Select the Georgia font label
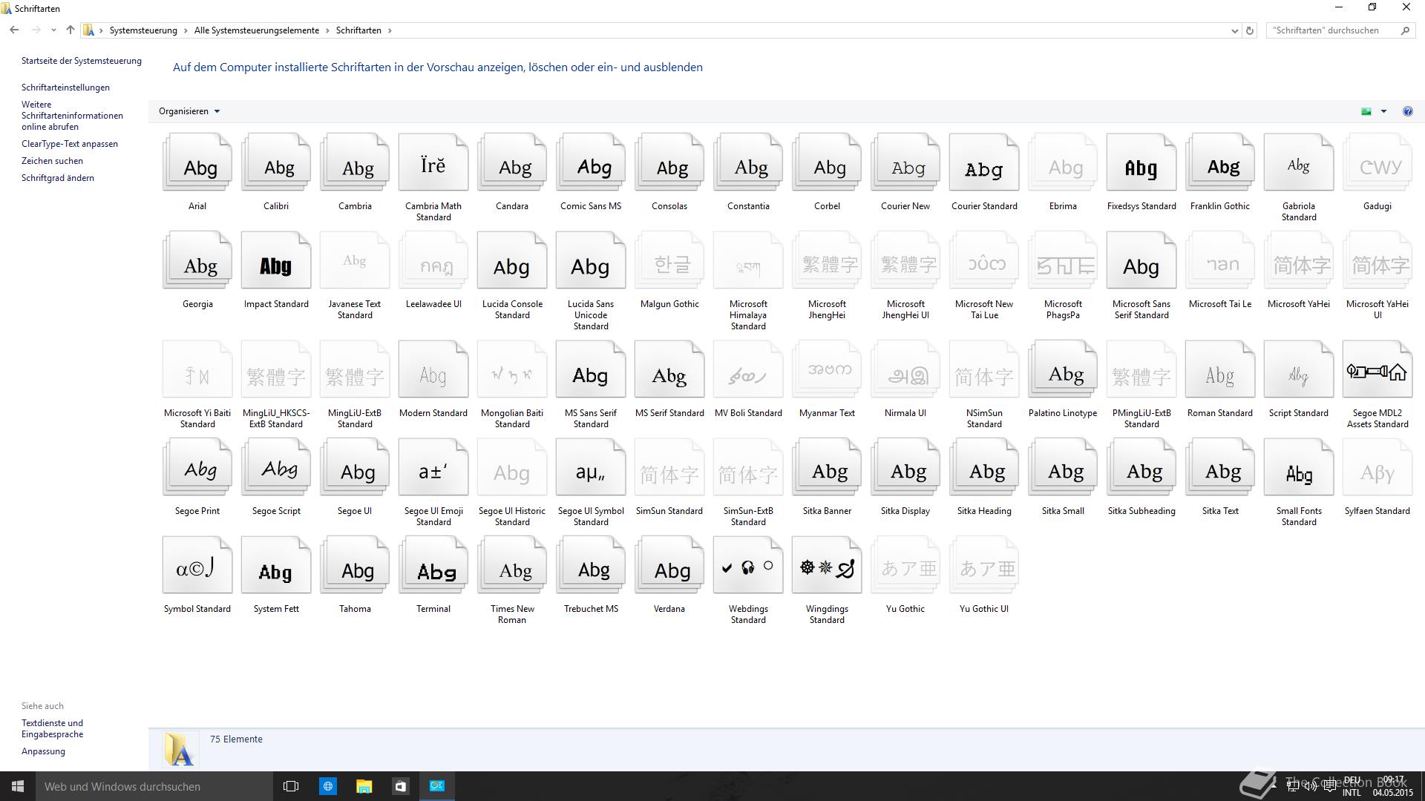This screenshot has height=801, width=1425. pos(197,304)
